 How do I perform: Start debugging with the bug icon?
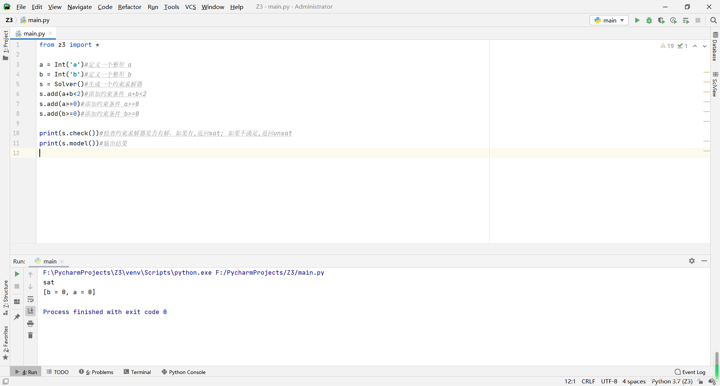point(649,20)
